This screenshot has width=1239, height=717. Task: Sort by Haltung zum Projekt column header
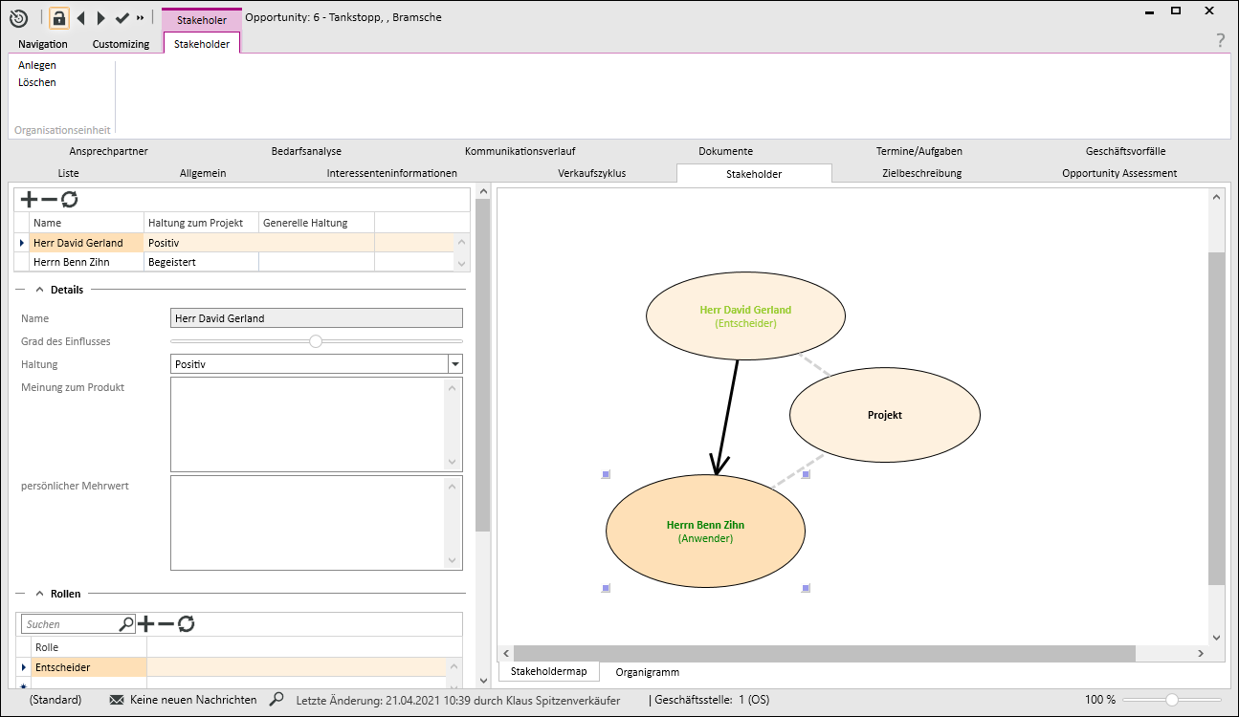click(202, 223)
